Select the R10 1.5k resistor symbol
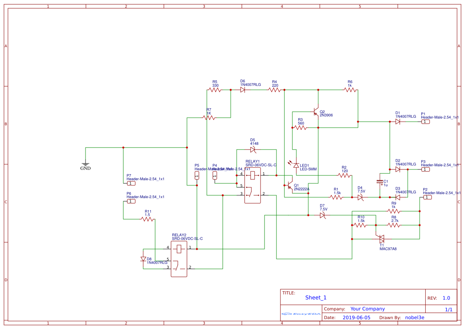 [361, 225]
